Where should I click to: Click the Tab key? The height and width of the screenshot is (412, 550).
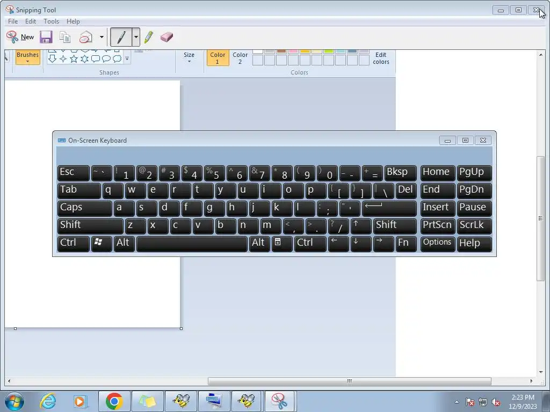79,190
